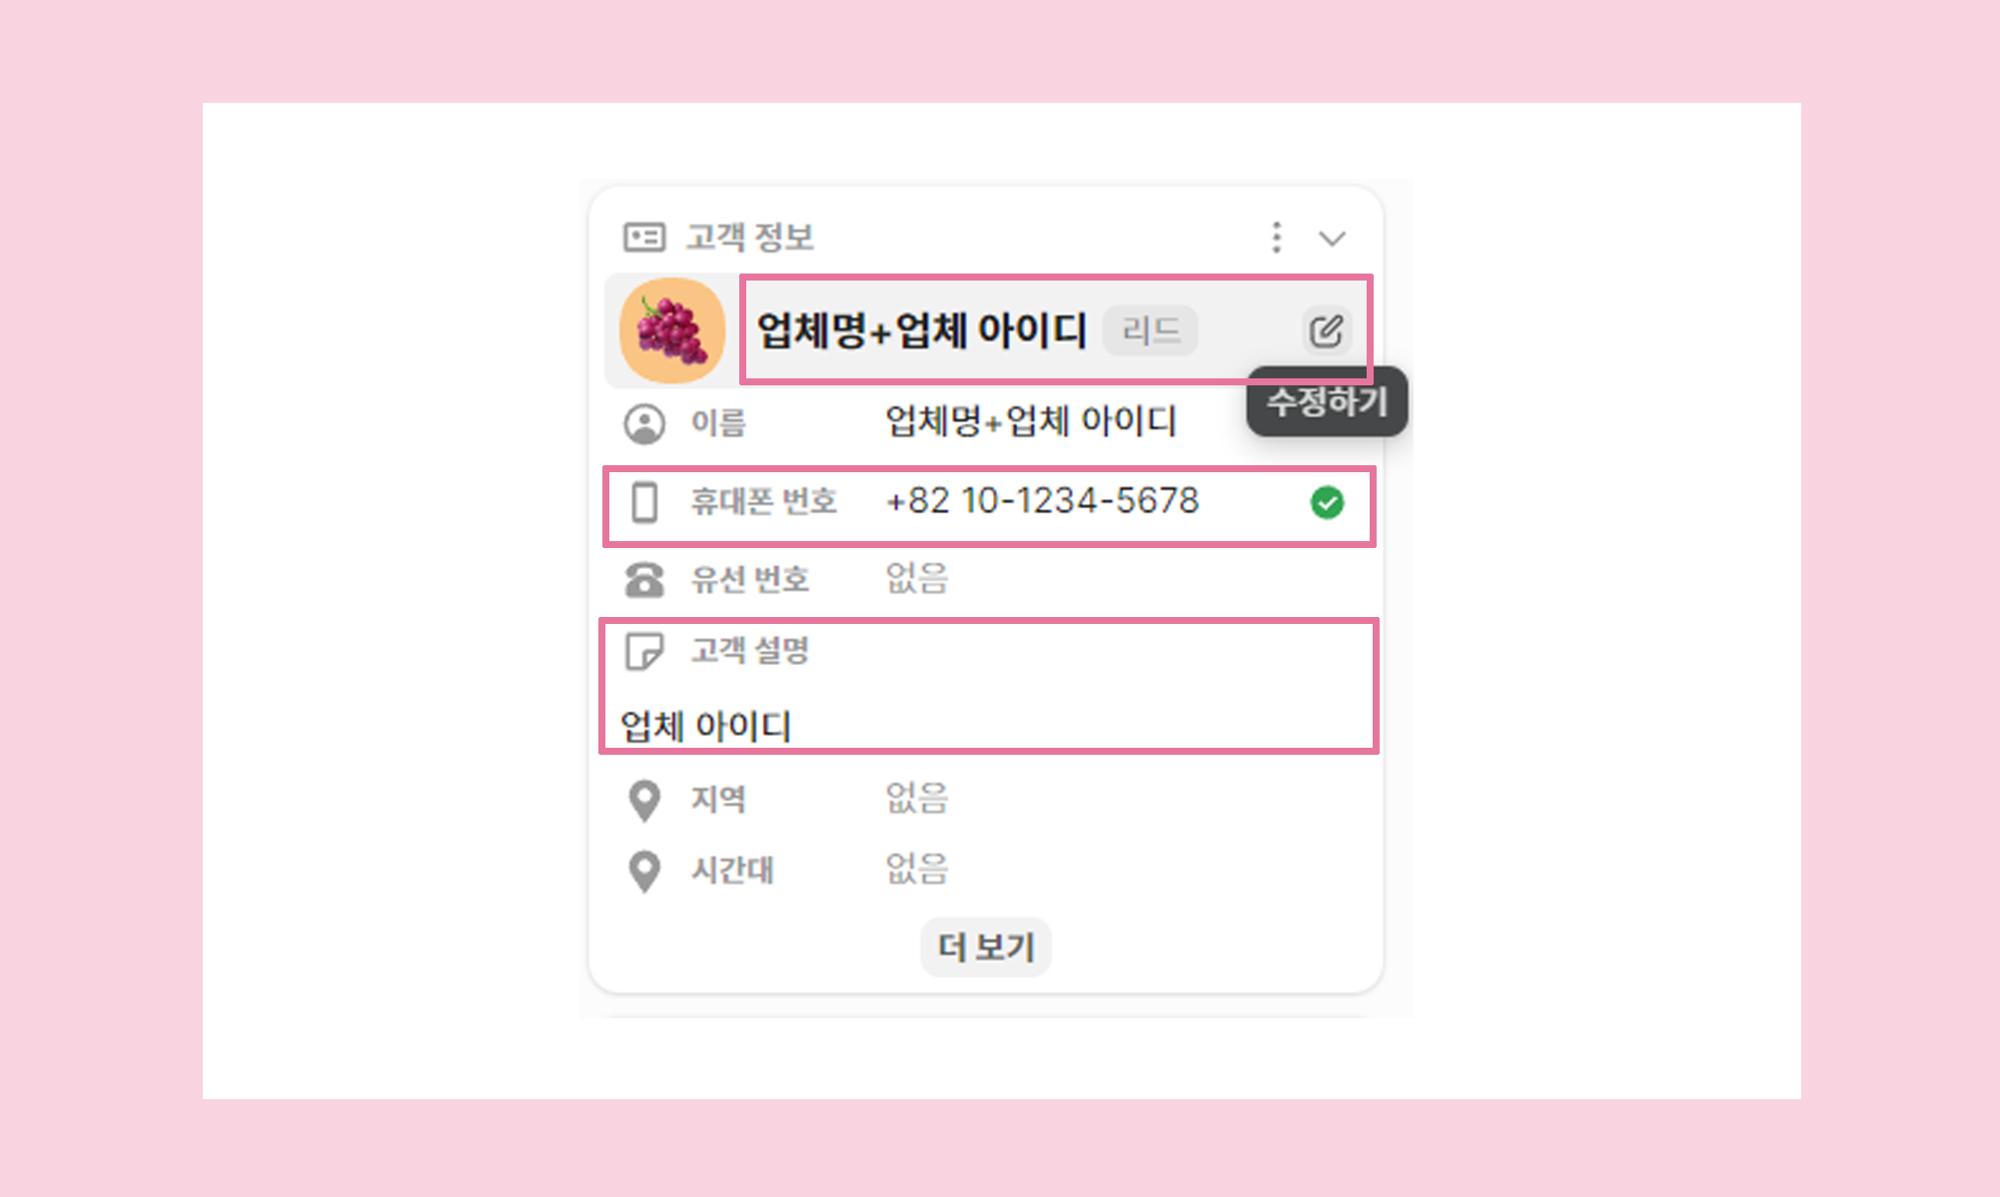2000x1197 pixels.
Task: Open the three-dot options menu
Action: click(1276, 238)
